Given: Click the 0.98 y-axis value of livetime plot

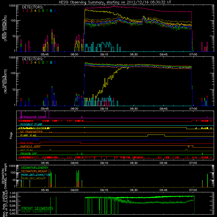Looking at the screenshot, I should [x=12, y=197].
